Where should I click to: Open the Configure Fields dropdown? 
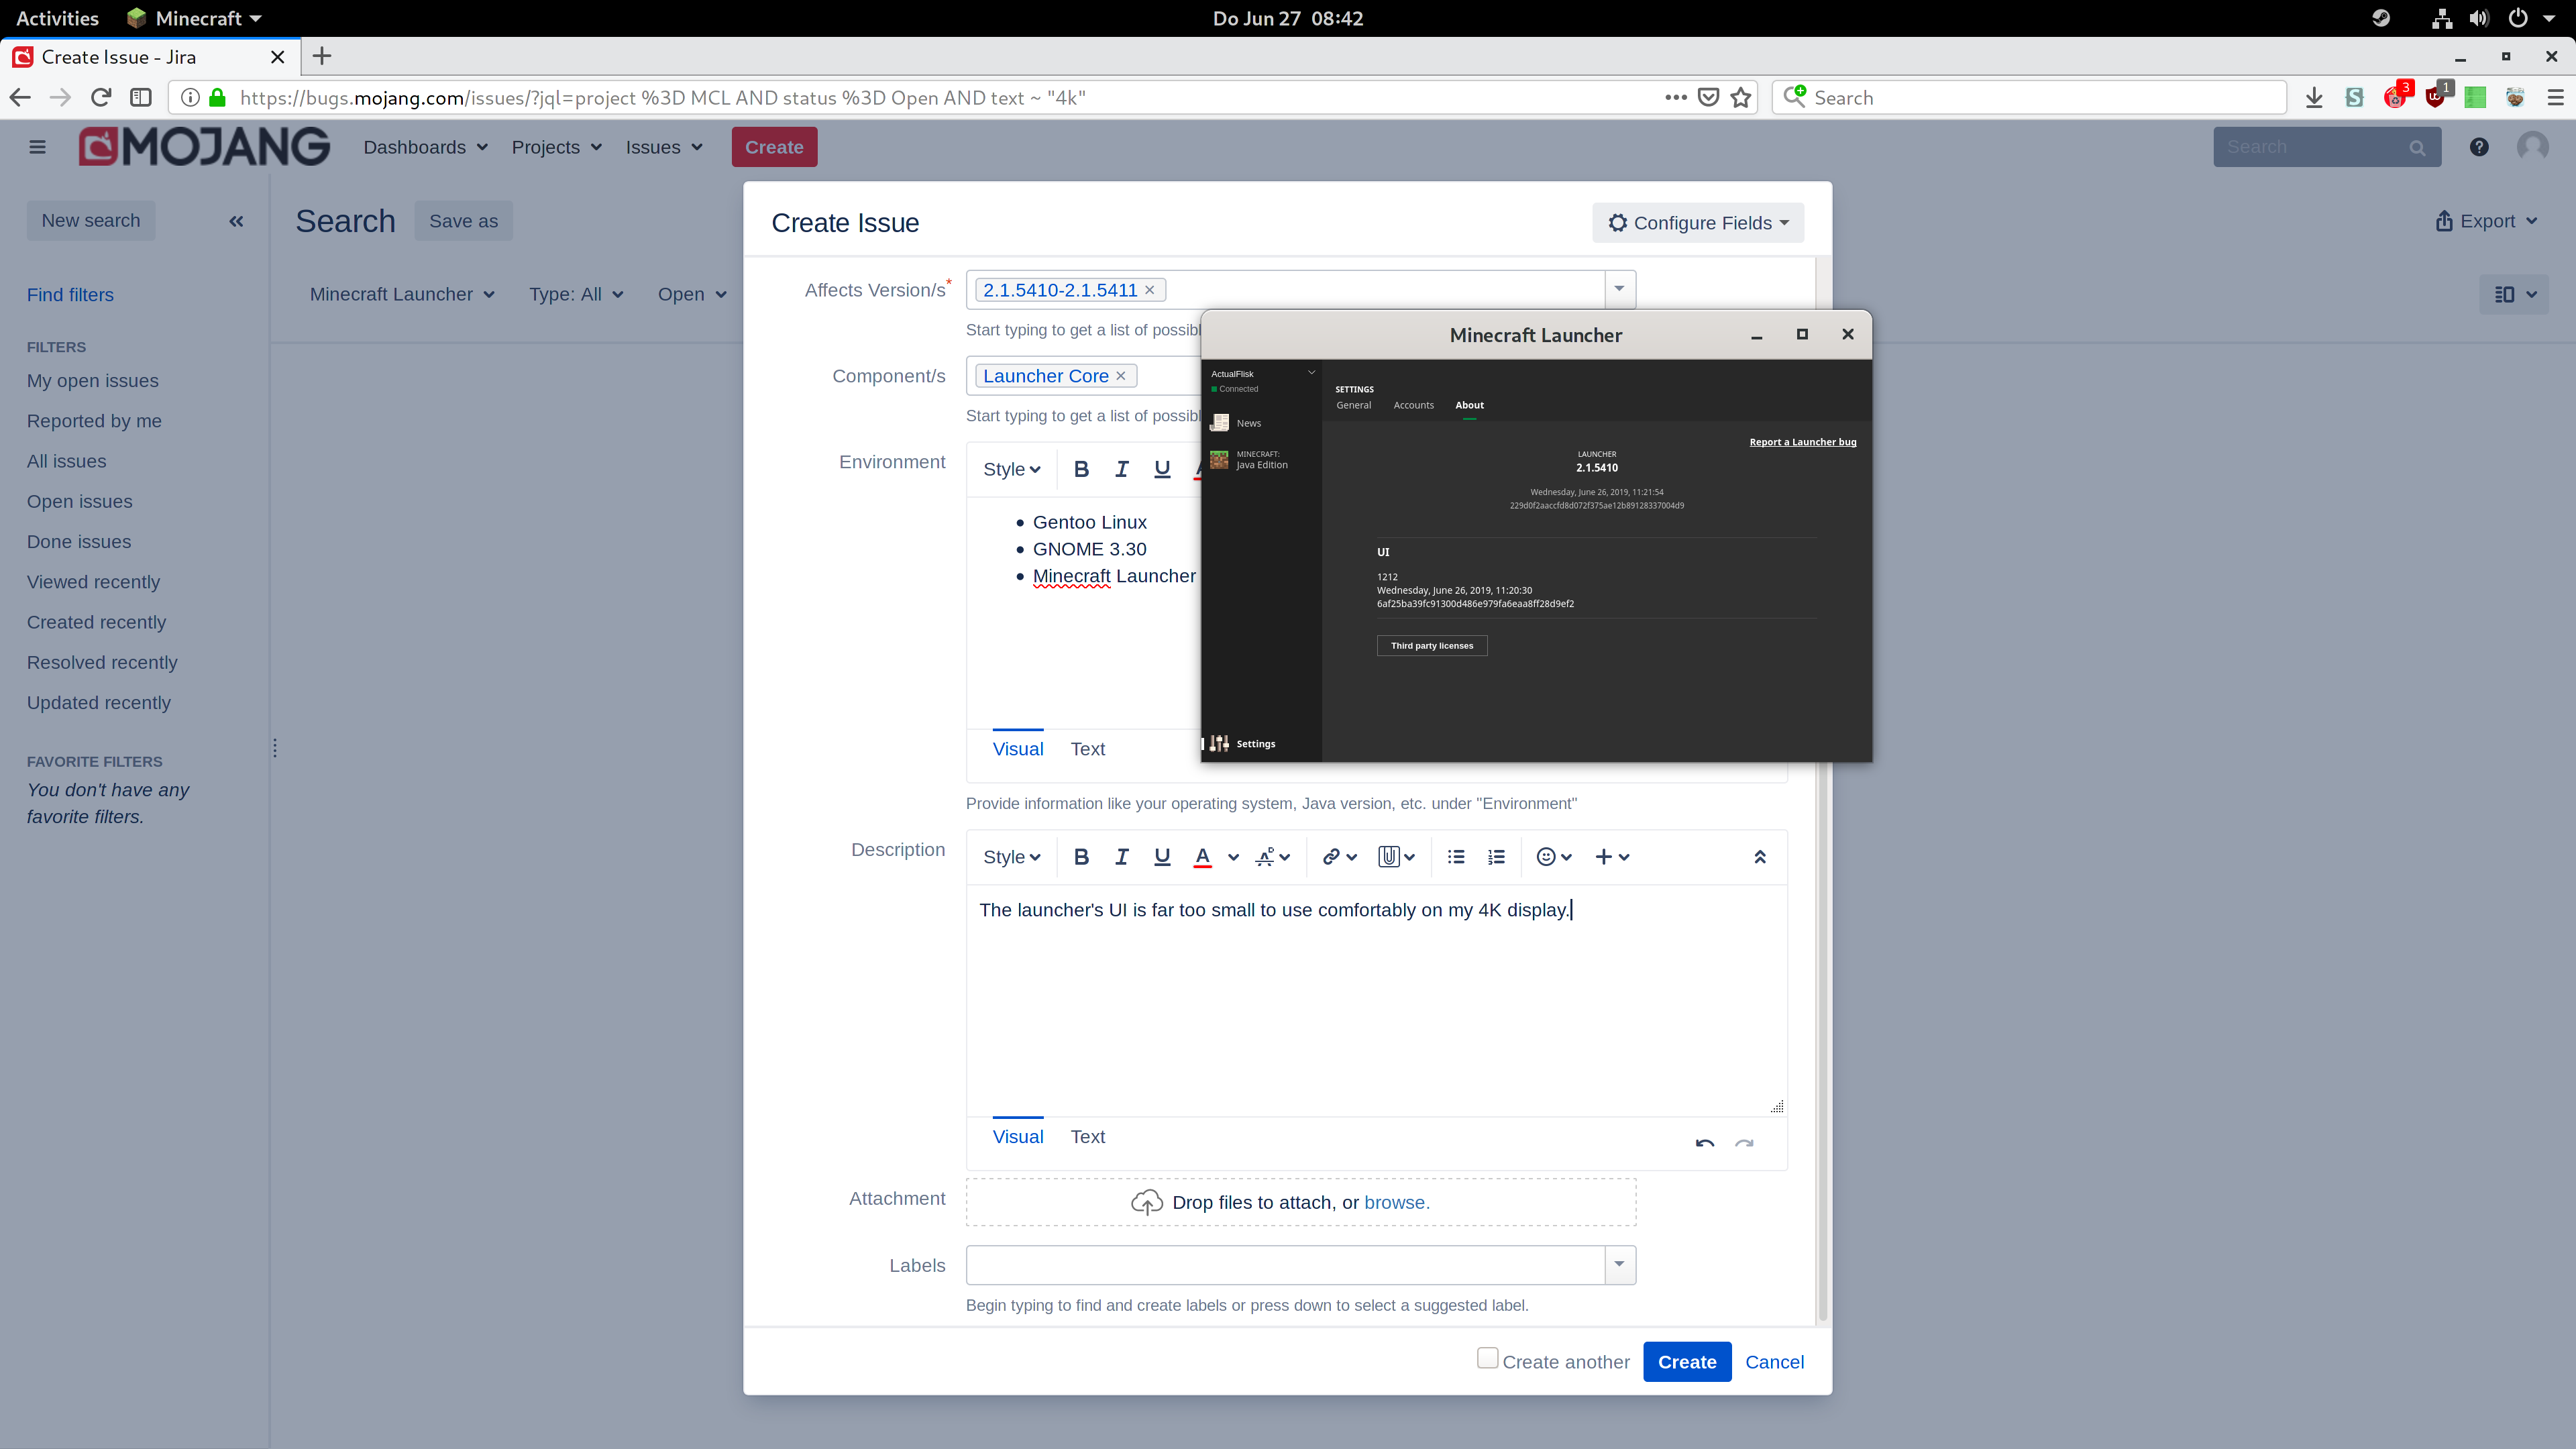(x=1697, y=223)
